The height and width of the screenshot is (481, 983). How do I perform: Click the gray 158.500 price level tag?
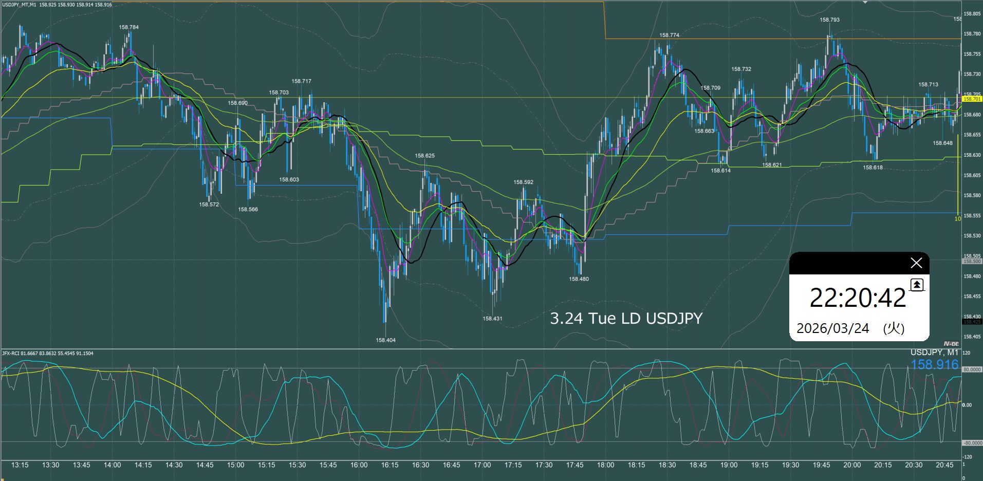[971, 262]
